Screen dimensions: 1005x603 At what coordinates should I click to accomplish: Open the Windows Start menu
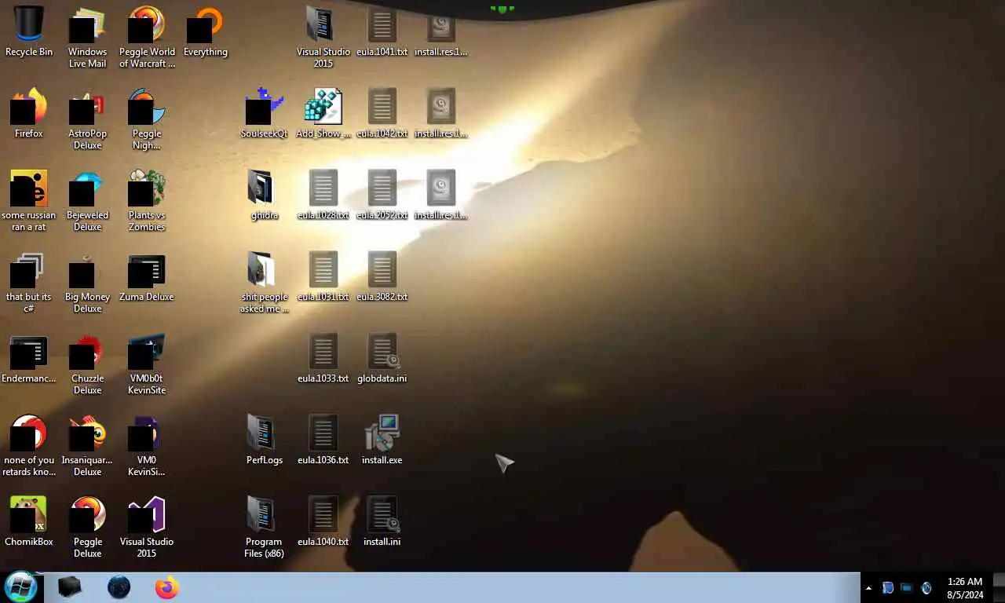point(20,587)
